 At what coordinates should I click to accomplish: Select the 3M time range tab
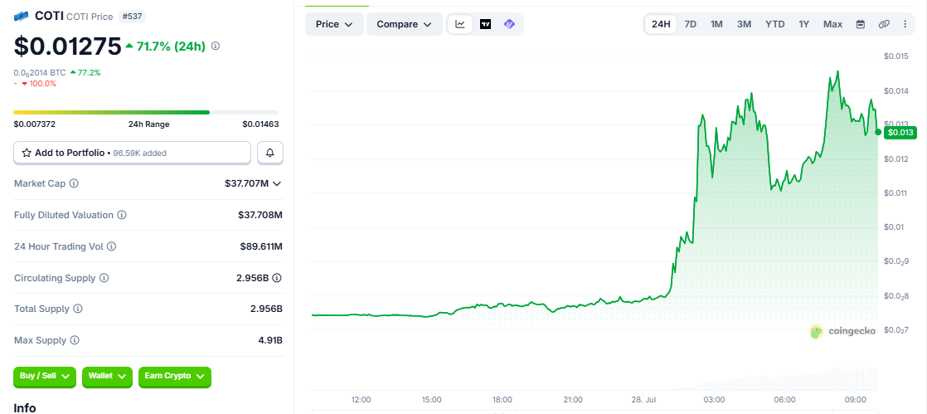[x=744, y=24]
